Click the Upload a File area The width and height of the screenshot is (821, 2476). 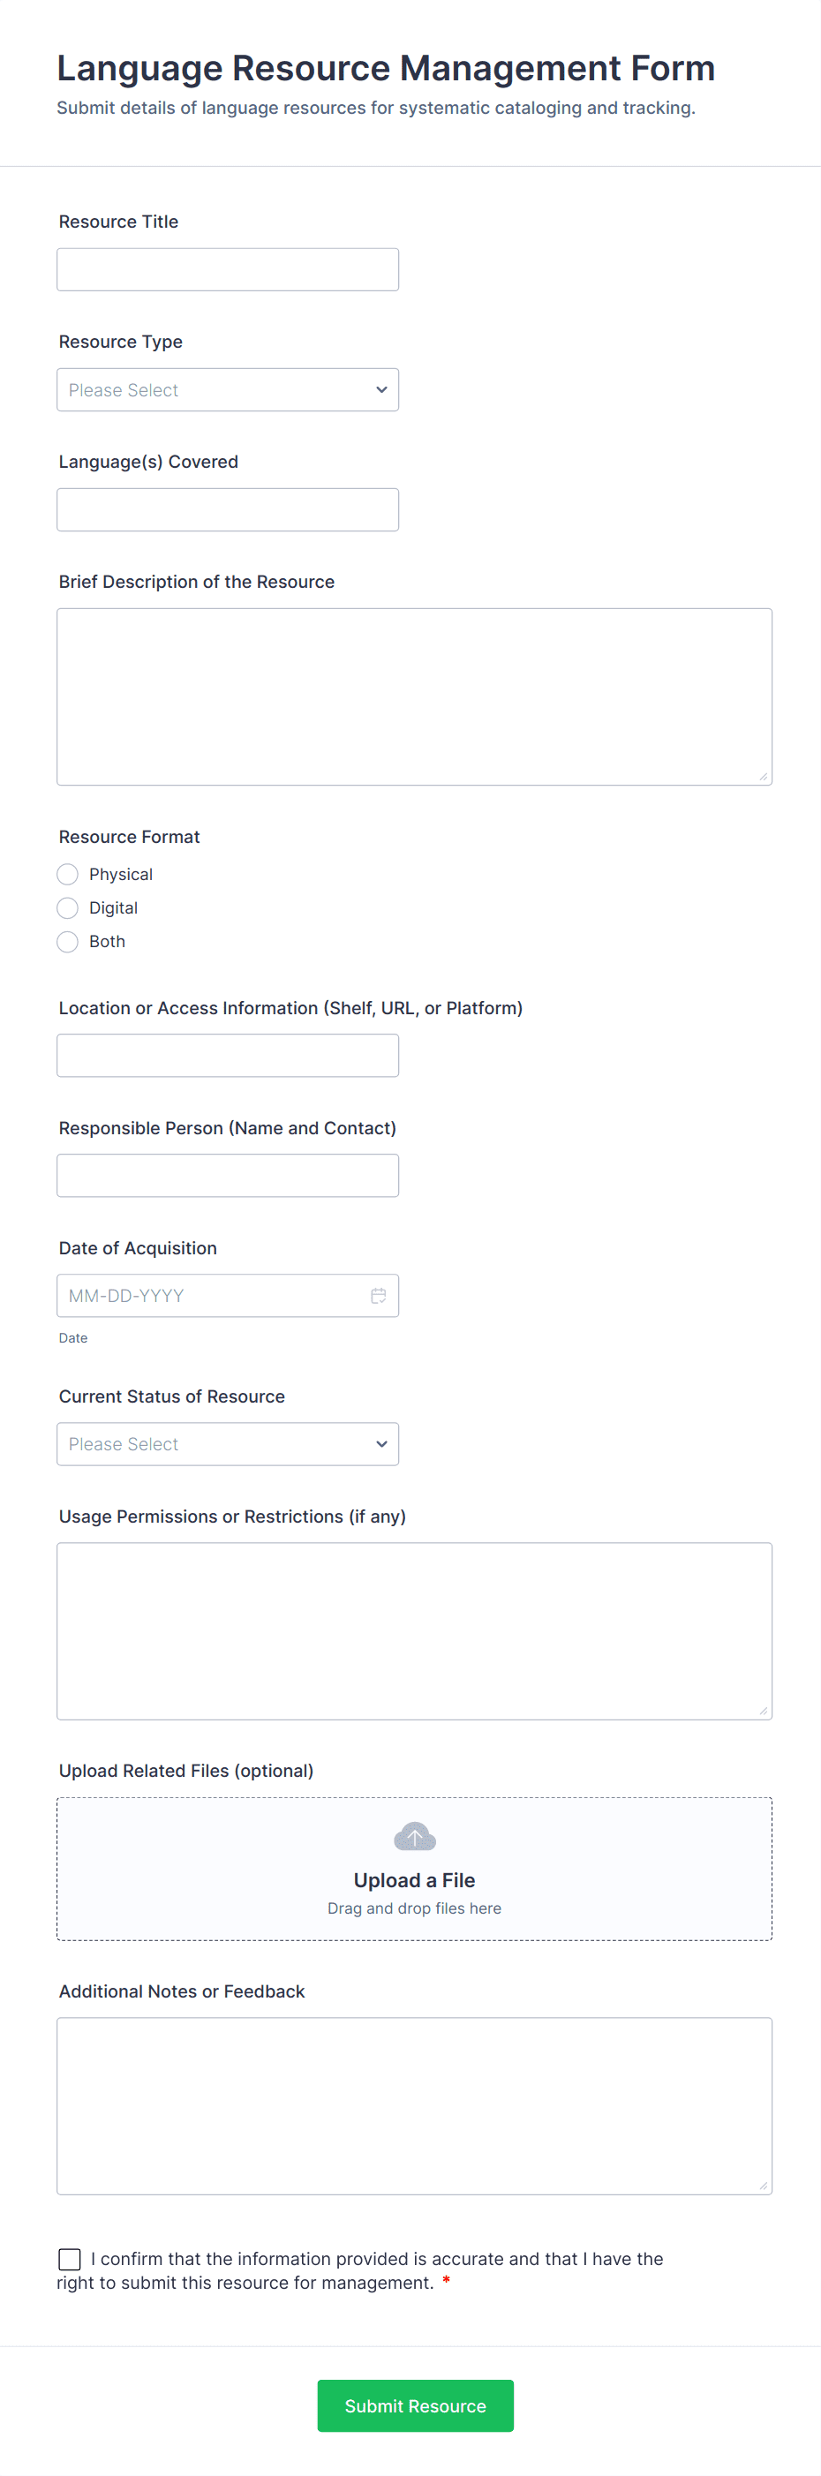click(413, 1869)
